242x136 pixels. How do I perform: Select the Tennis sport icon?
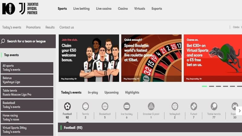click(x=86, y=106)
